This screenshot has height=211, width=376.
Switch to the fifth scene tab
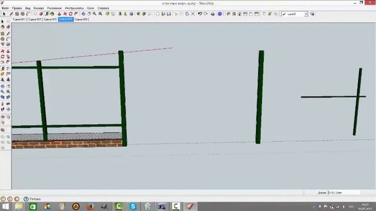coord(81,19)
